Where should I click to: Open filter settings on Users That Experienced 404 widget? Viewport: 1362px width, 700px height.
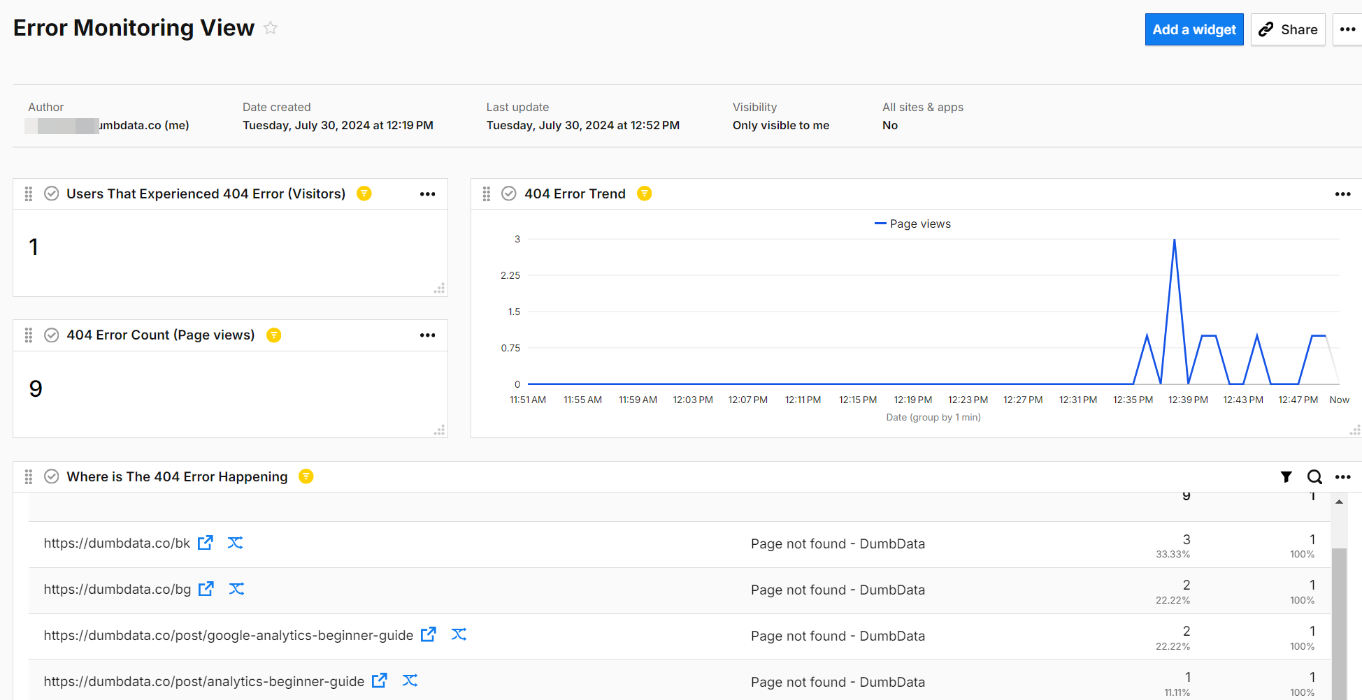click(364, 194)
